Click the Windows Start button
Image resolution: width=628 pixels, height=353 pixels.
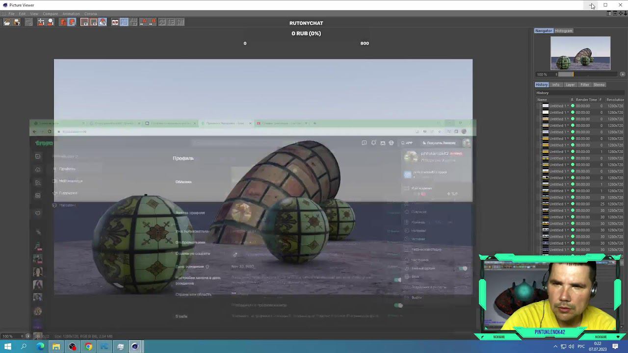coord(8,347)
